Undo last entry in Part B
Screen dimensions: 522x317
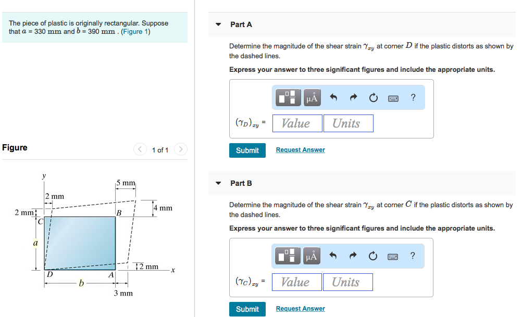[x=333, y=256]
